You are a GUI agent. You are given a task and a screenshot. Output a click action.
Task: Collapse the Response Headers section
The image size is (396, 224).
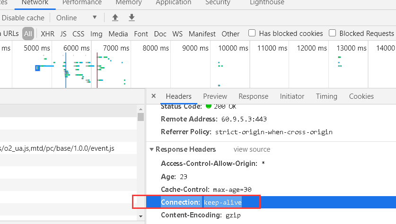pos(151,149)
